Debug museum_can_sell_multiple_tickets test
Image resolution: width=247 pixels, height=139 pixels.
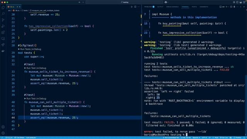tap(42, 98)
